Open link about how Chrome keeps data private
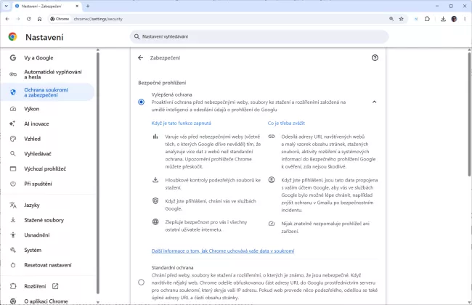 pyautogui.click(x=223, y=251)
